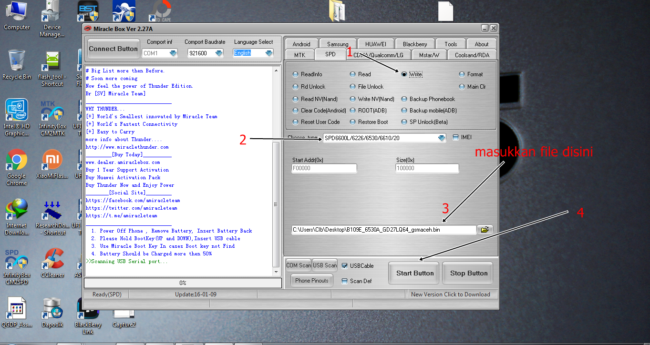The height and width of the screenshot is (345, 650).
Task: Open the Comport inf COM1 dropdown
Action: [x=173, y=53]
